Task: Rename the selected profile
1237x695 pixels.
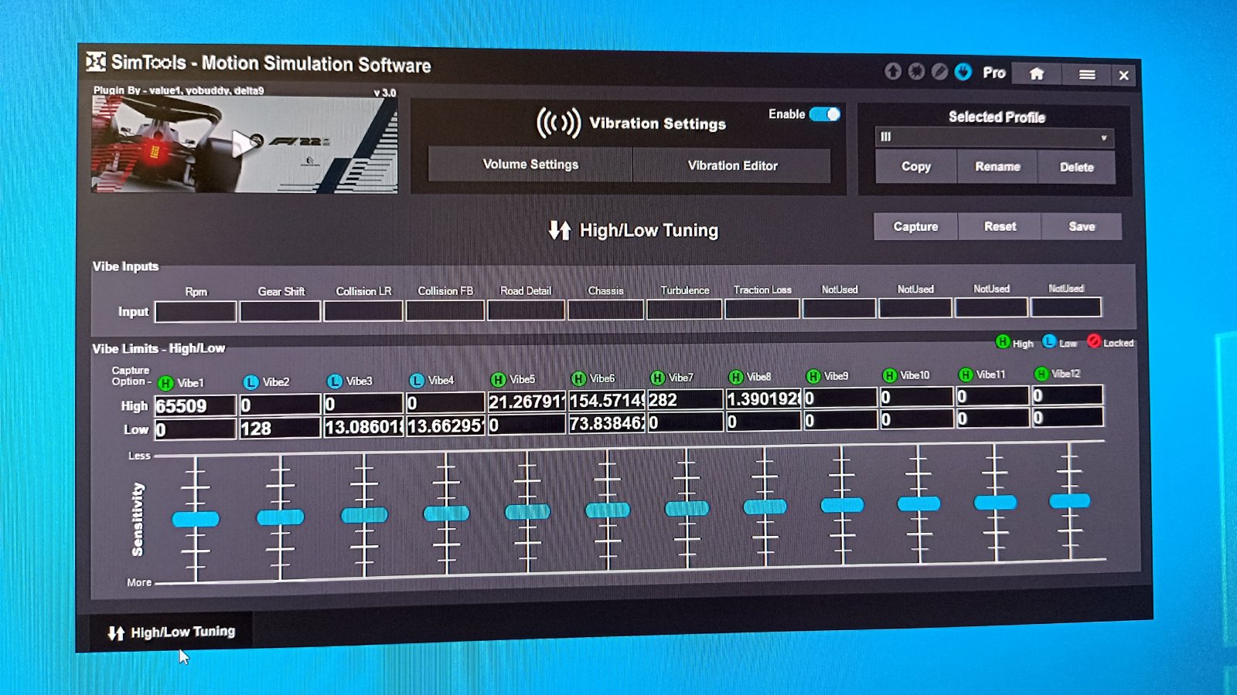Action: [x=997, y=167]
